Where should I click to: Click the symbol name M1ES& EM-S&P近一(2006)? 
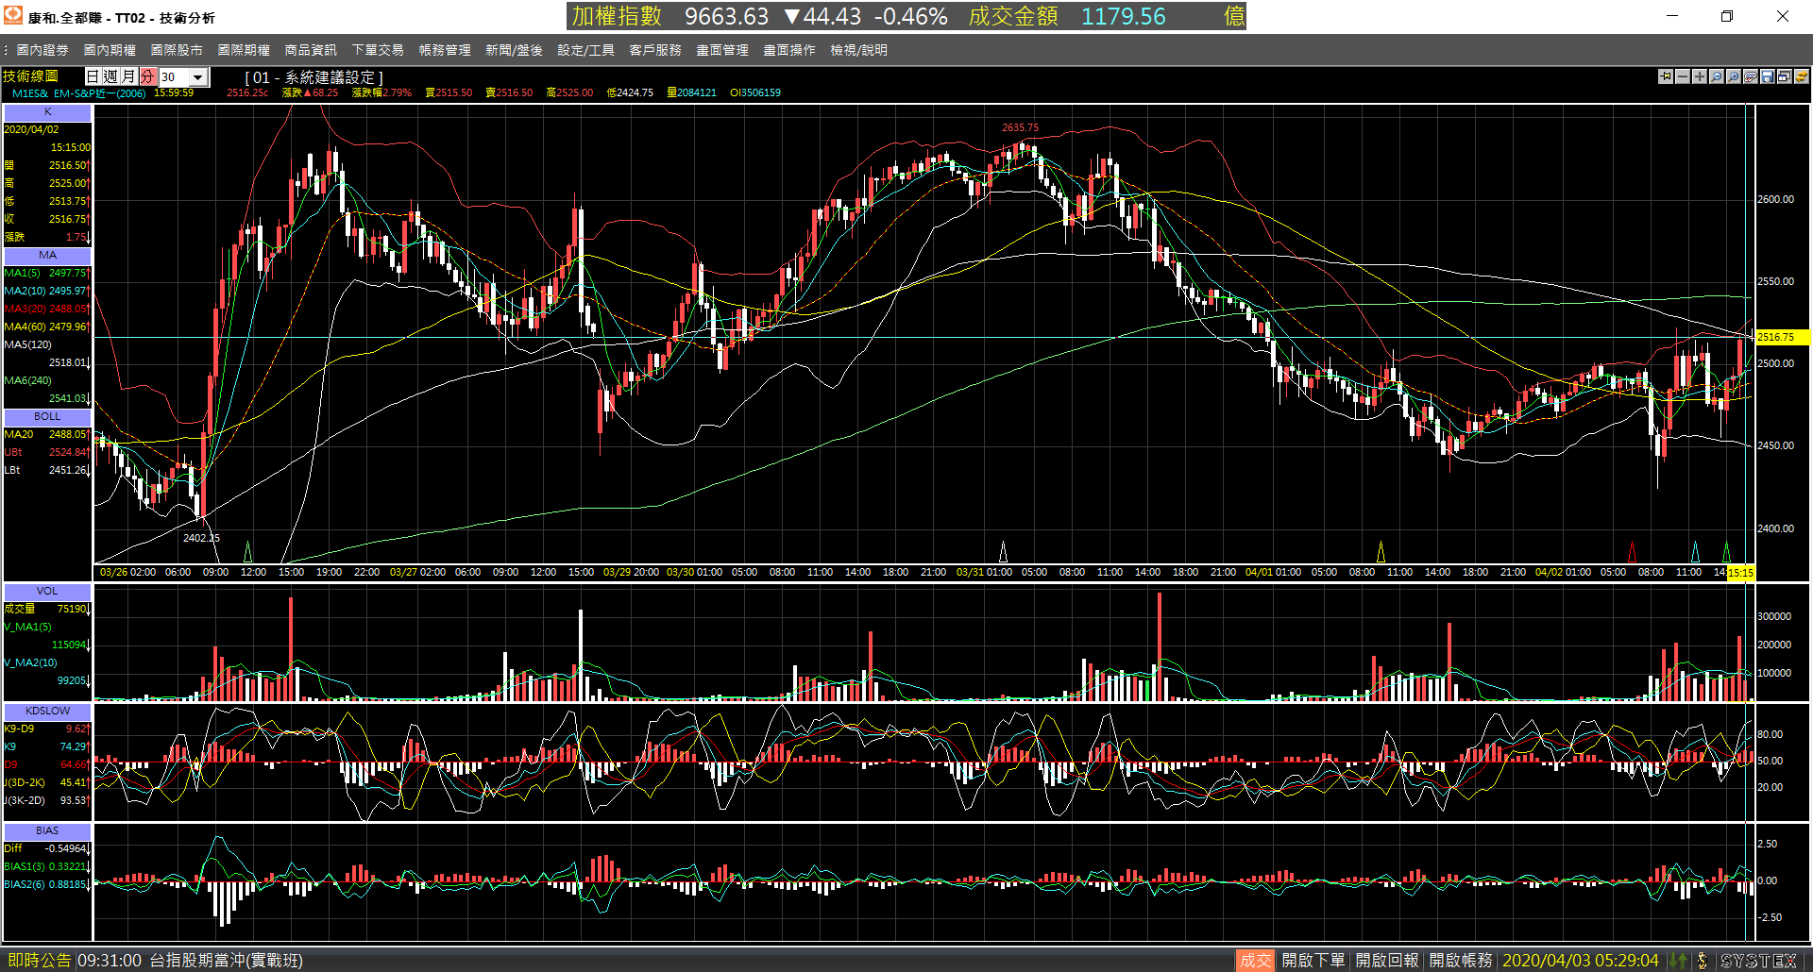pos(79,92)
